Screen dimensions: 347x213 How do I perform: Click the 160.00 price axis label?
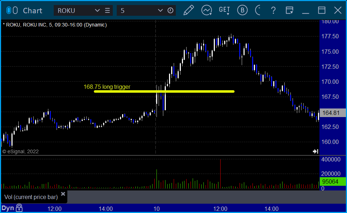[x=330, y=142]
